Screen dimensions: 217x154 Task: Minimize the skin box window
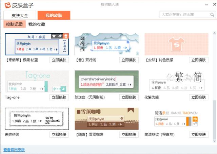tap(206, 5)
